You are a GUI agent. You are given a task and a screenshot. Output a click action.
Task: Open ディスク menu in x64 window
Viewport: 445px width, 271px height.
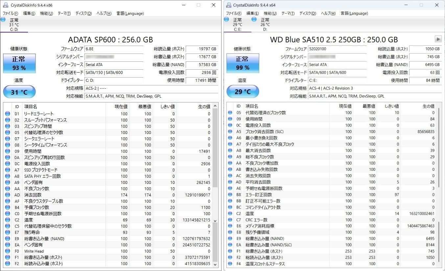tap(308, 13)
